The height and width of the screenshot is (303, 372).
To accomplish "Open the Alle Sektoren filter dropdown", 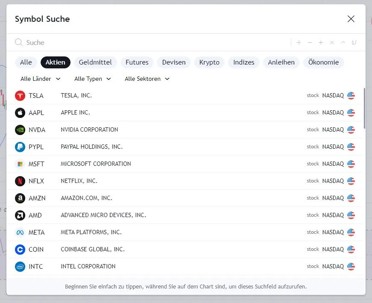I will coord(147,79).
